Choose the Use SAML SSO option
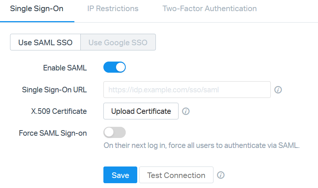Image resolution: width=318 pixels, height=188 pixels. click(x=45, y=42)
